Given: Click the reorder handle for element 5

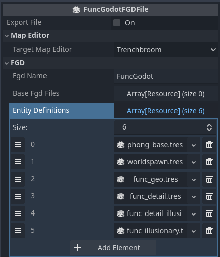Looking at the screenshot, I should click(18, 231).
